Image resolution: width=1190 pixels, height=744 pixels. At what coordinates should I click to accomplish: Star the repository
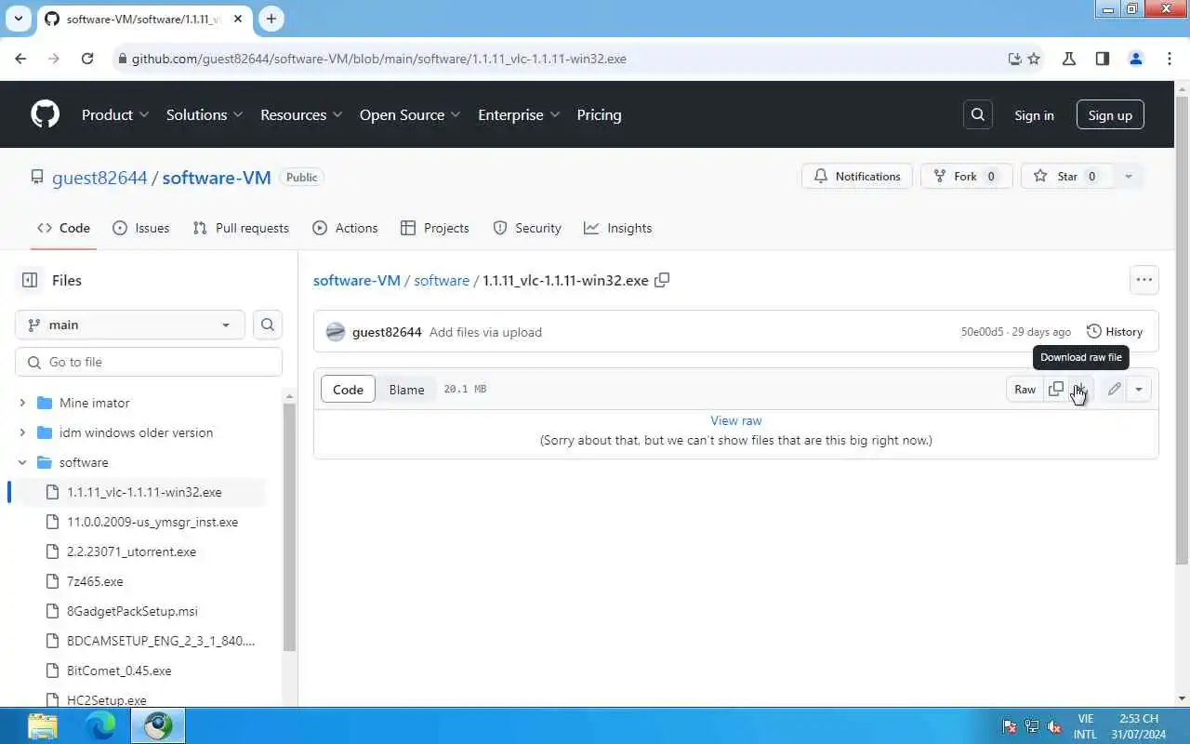1067,177
